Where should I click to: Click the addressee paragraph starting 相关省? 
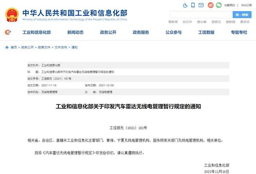[125, 141]
